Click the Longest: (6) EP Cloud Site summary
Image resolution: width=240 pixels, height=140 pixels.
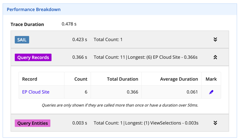coord(163,57)
